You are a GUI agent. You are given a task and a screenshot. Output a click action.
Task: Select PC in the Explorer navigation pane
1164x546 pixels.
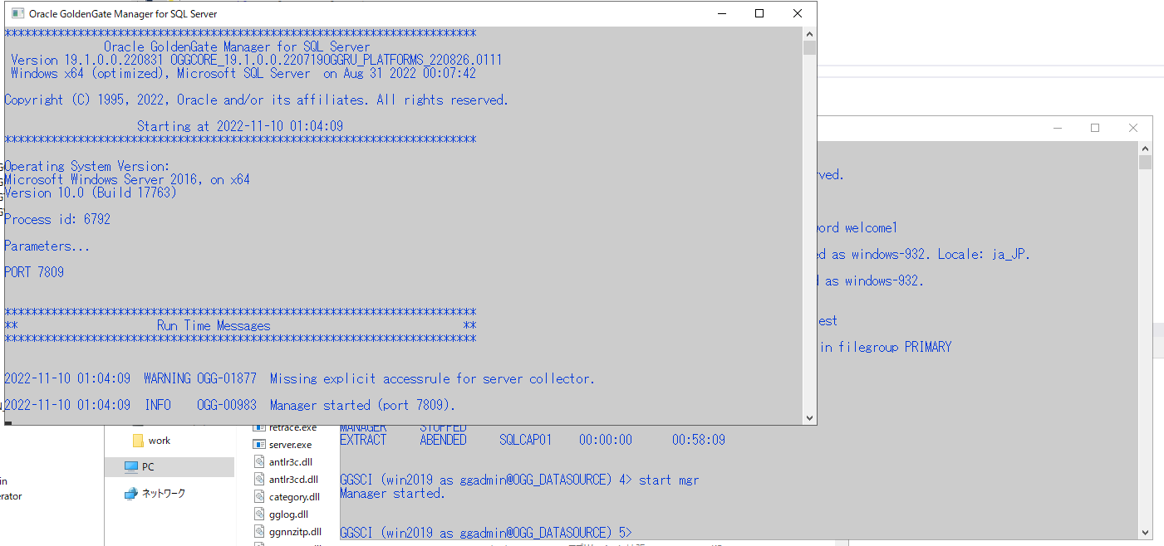point(169,467)
